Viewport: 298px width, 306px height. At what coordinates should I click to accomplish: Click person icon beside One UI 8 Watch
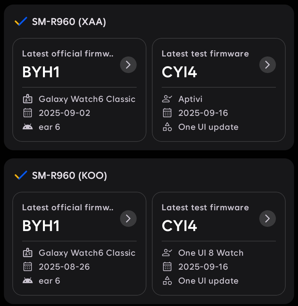coord(167,253)
